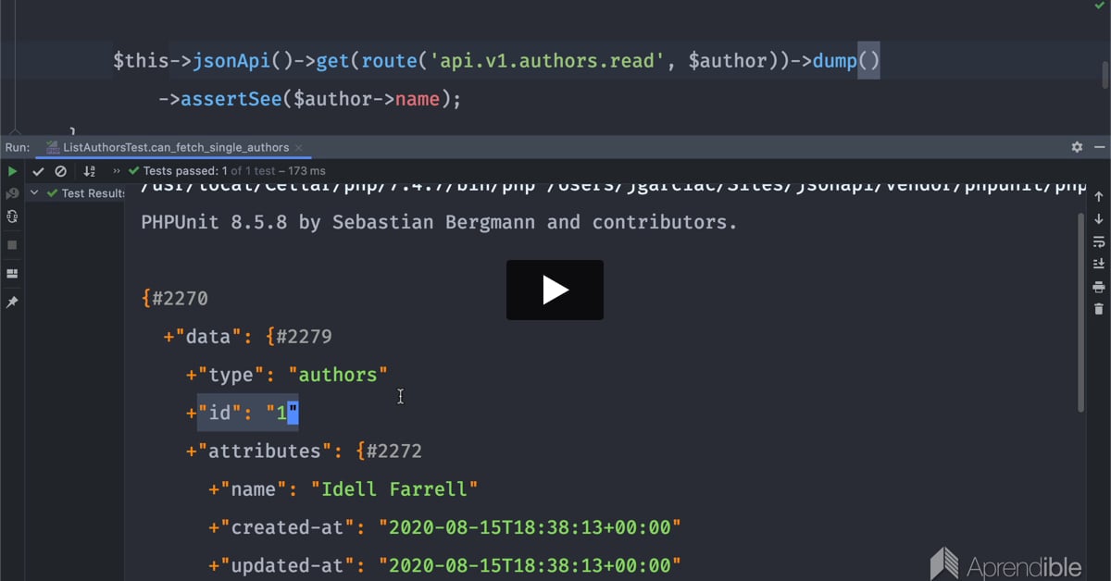Screen dimensions: 1111x581
Task: Click the jsonApi method call
Action: point(243,62)
